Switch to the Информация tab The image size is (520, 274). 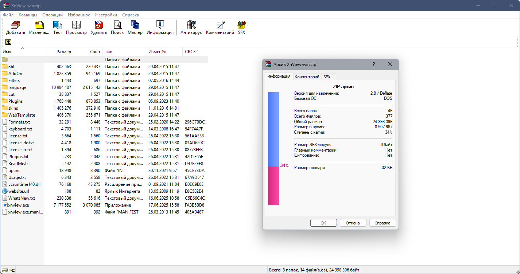click(279, 77)
